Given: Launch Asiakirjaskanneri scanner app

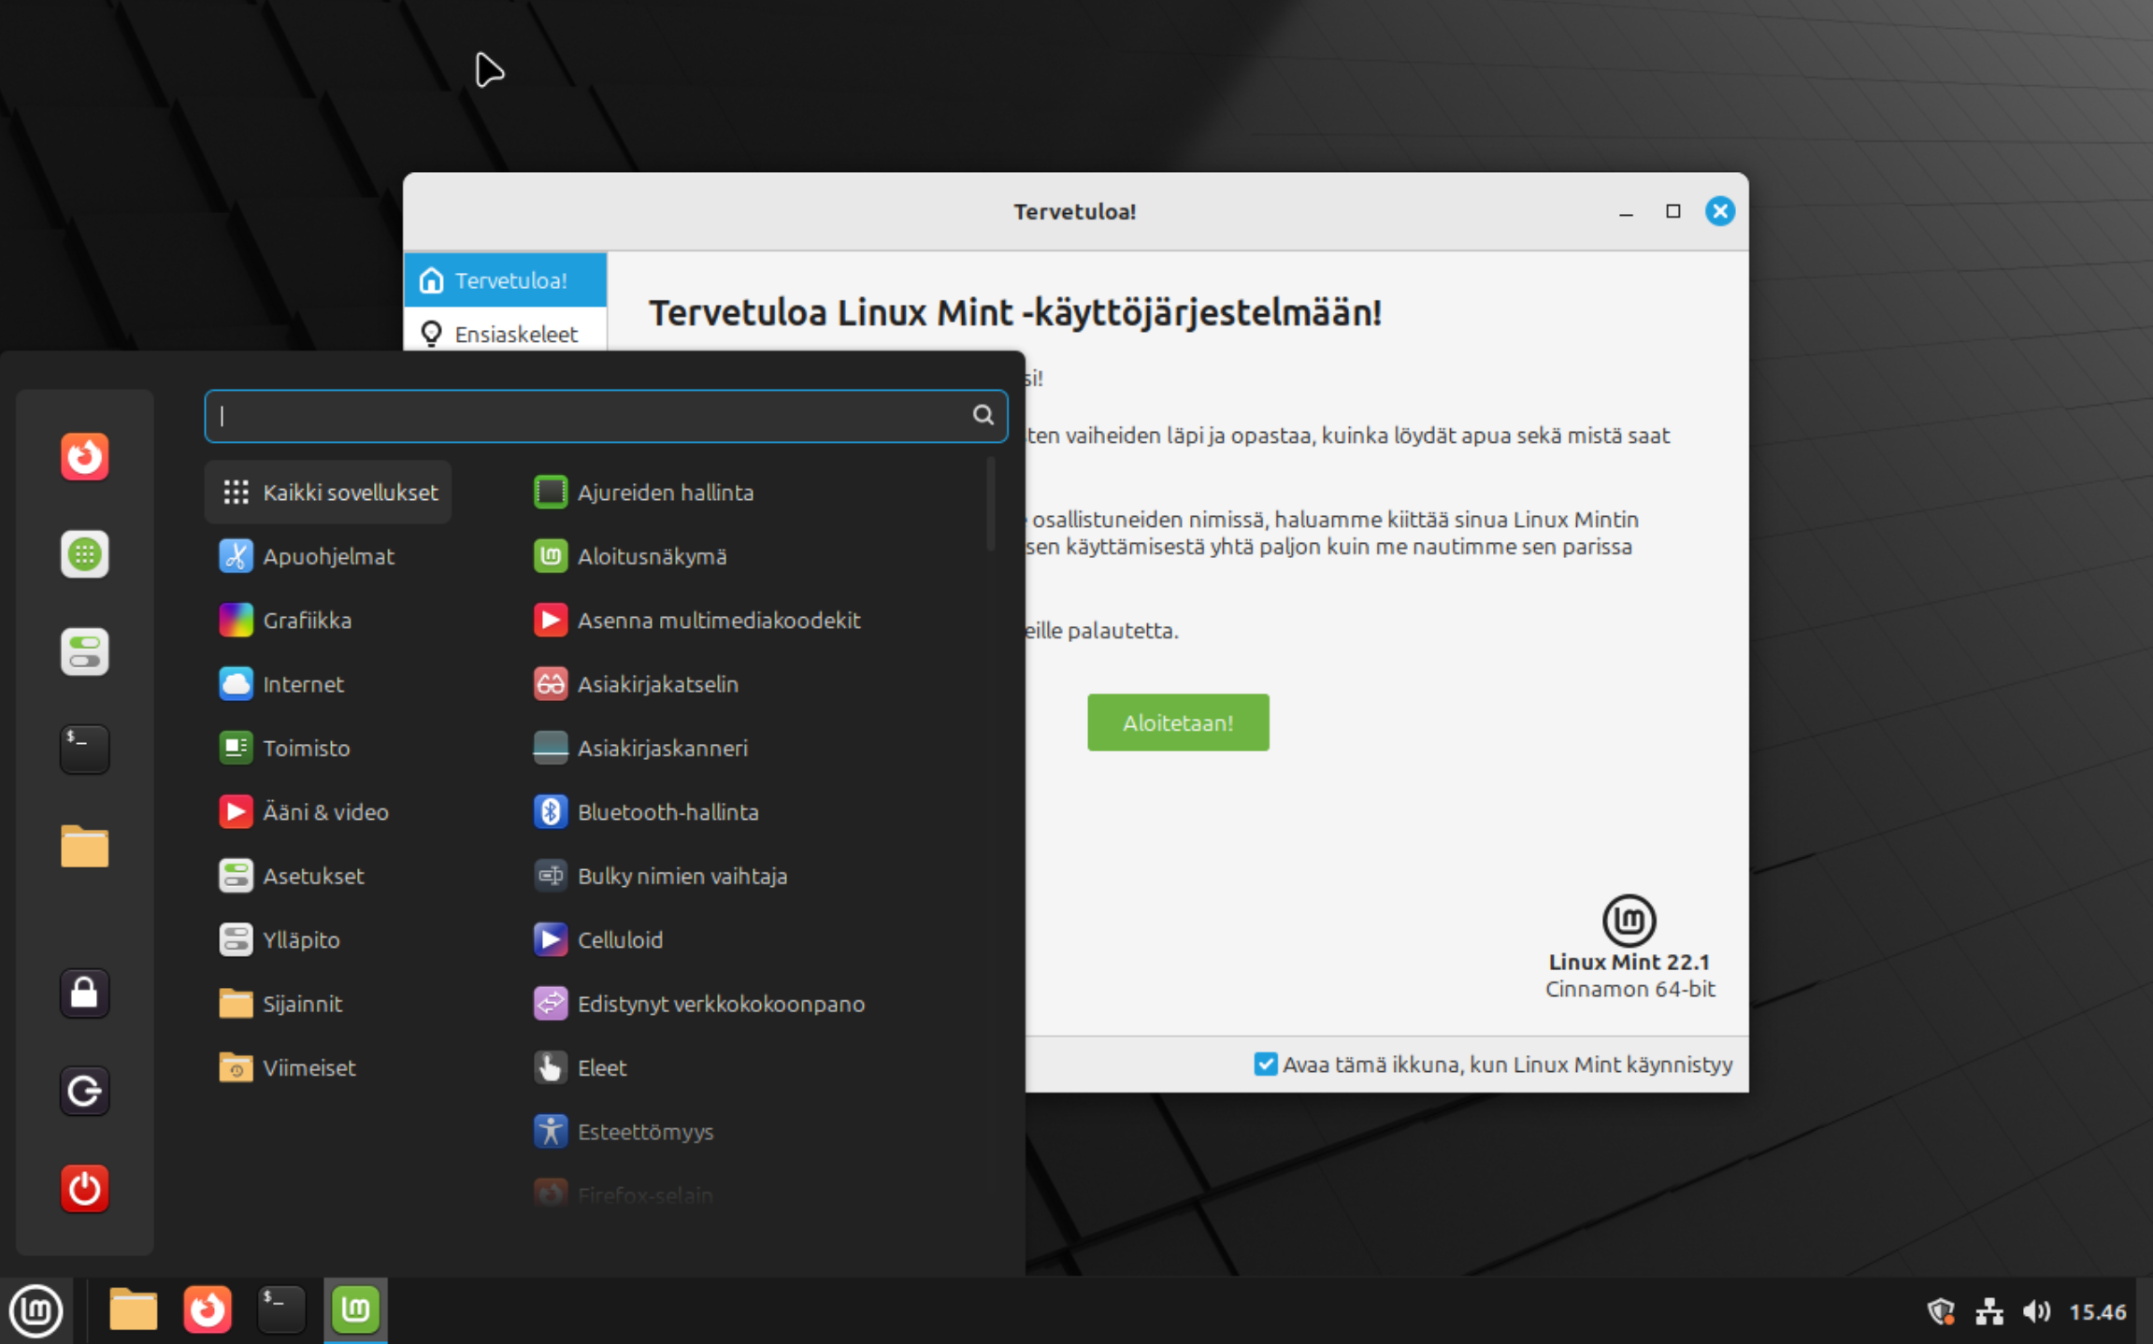Looking at the screenshot, I should point(753,748).
